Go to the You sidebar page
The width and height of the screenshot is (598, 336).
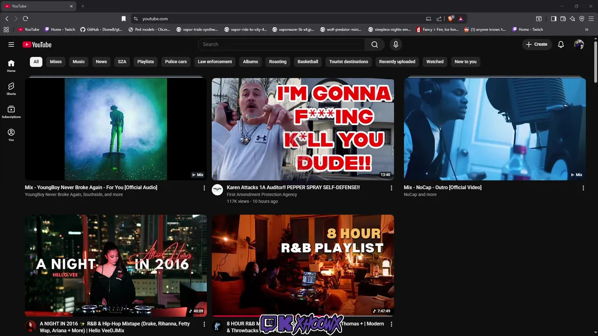[11, 135]
